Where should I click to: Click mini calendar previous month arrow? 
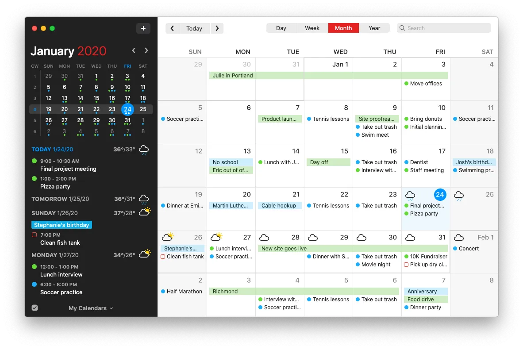tap(134, 51)
